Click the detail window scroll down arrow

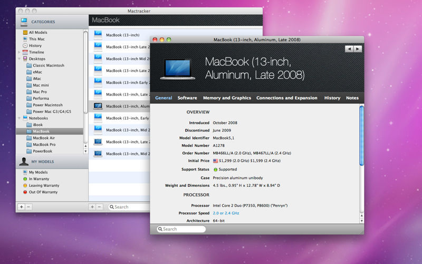click(x=362, y=221)
